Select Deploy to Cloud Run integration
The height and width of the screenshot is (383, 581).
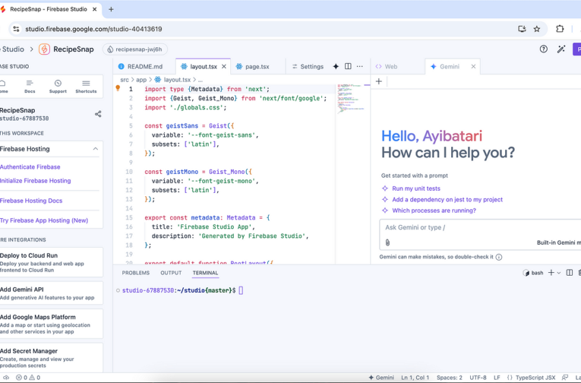pos(51,262)
